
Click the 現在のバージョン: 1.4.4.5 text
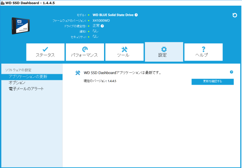[x=100, y=81]
